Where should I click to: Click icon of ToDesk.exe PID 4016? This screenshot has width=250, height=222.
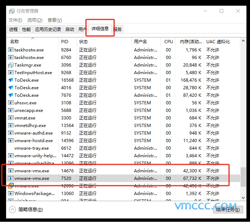point(11,88)
